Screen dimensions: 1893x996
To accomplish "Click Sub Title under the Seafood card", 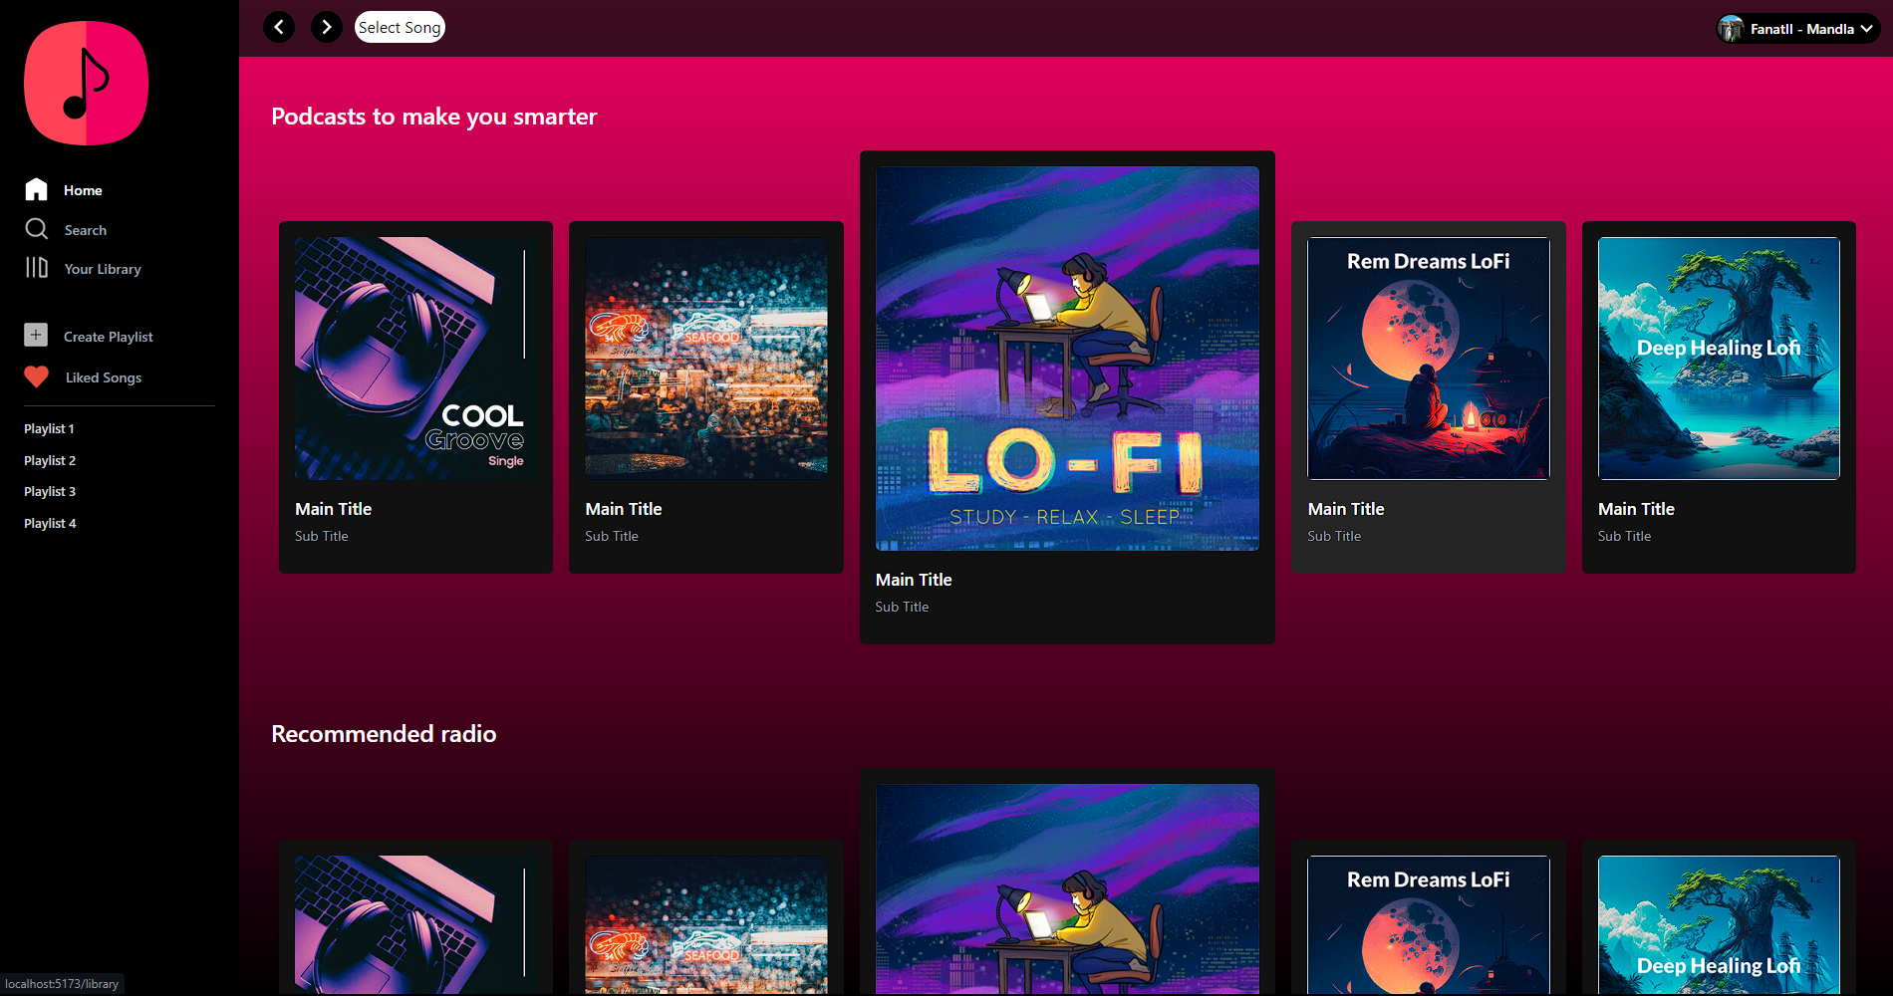I will click(612, 536).
